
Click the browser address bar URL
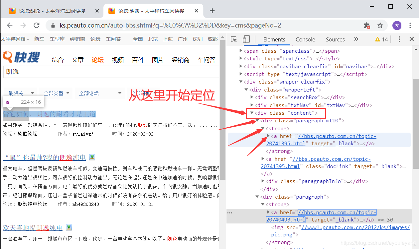(x=171, y=26)
